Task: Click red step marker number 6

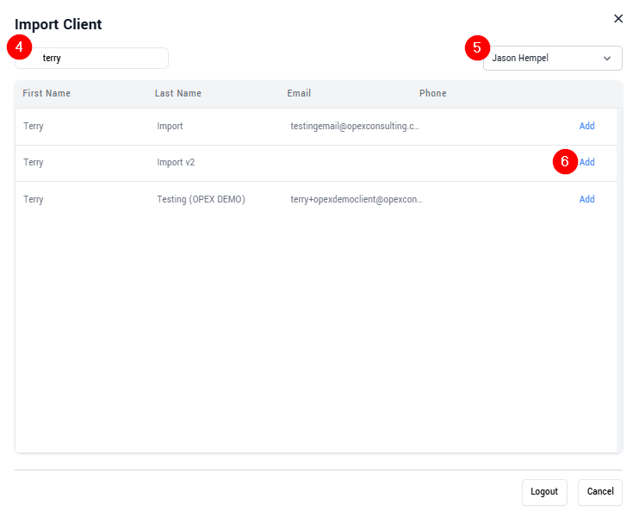Action: coord(565,162)
